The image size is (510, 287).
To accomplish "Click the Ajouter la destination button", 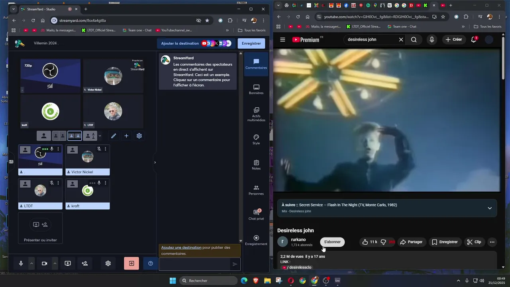I will [195, 43].
